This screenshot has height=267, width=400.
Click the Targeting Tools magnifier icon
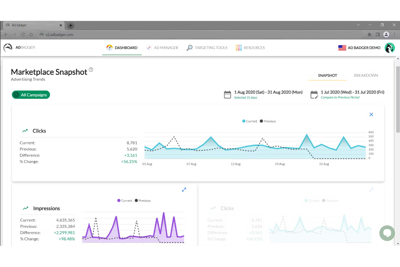click(x=189, y=48)
